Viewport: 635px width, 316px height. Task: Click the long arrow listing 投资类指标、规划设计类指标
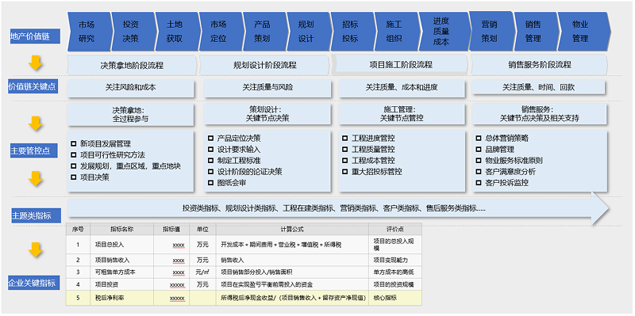[x=338, y=208]
